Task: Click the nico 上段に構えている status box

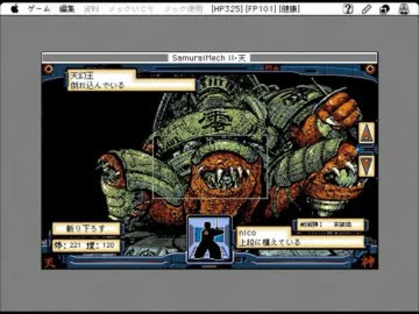Action: (x=300, y=238)
